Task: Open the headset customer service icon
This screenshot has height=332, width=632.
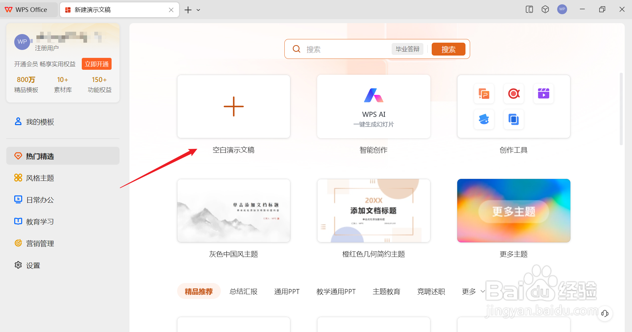Action: click(605, 313)
